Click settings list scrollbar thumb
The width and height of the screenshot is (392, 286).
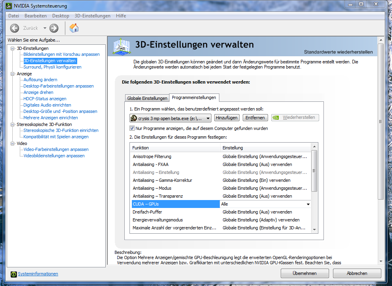coord(314,171)
